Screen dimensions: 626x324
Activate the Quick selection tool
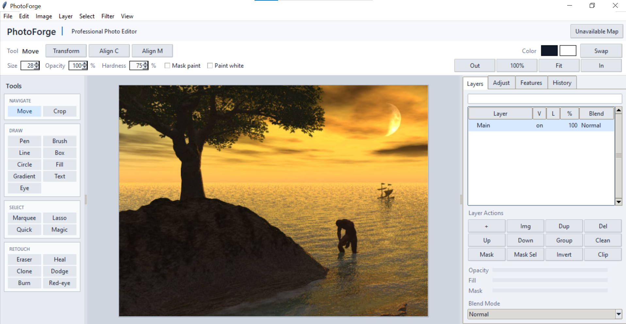click(x=25, y=230)
